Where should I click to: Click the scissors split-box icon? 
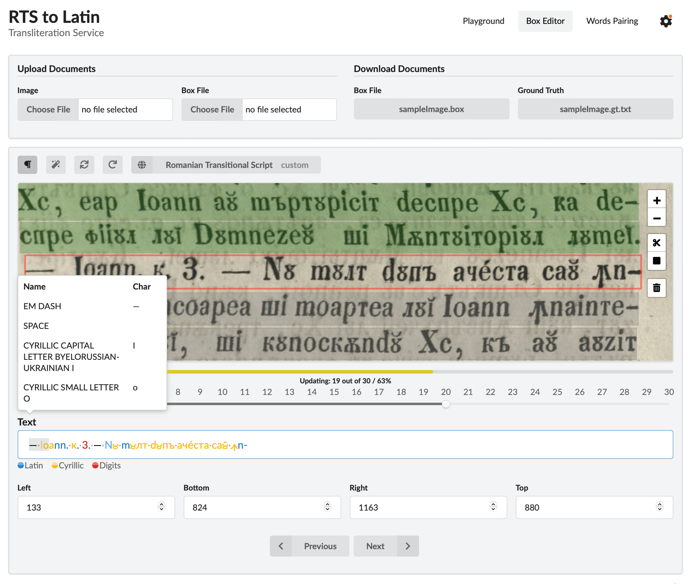[x=657, y=243]
